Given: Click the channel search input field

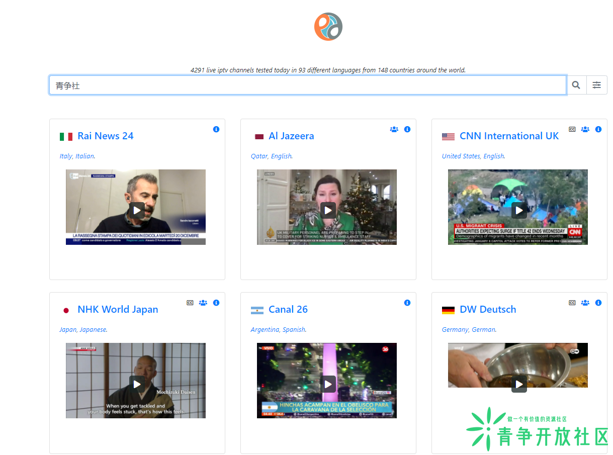Looking at the screenshot, I should click(x=308, y=85).
